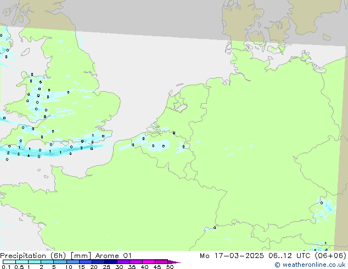Viewport: 348px width, 269px height.
Task: Click the '10' legend scale label
Action: click(69, 267)
